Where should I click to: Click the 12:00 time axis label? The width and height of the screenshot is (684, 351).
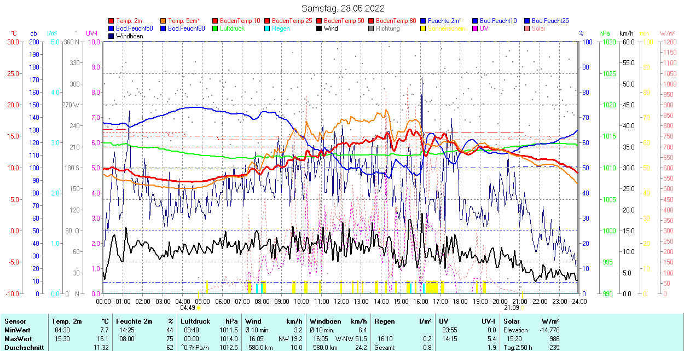341,301
